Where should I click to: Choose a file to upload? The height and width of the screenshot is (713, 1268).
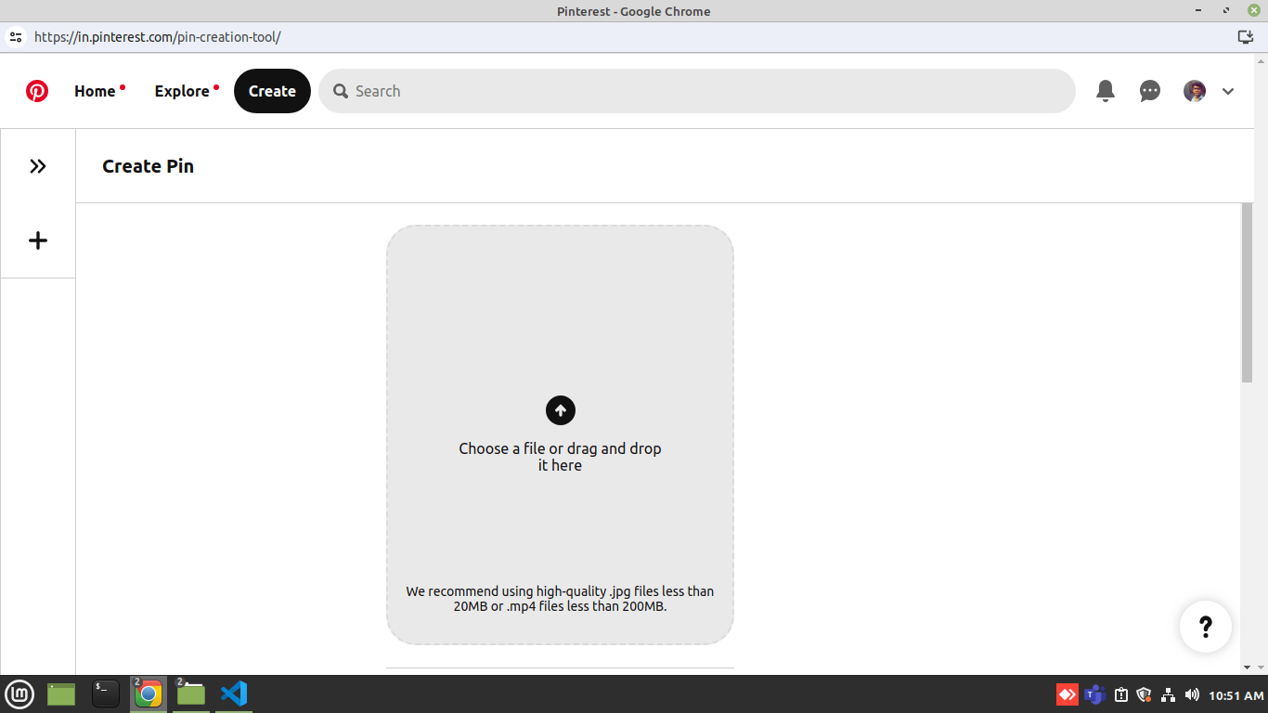point(560,456)
